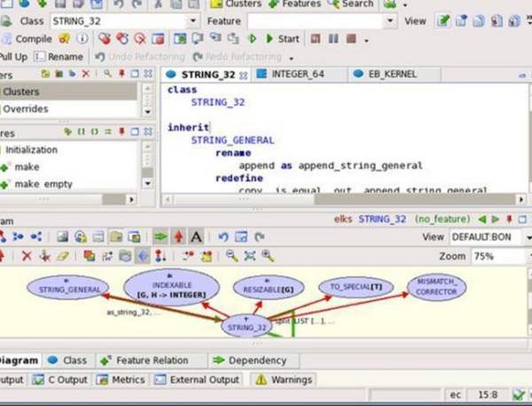Undo the last diagram action
The height and width of the screenshot is (406, 532).
click(x=223, y=237)
